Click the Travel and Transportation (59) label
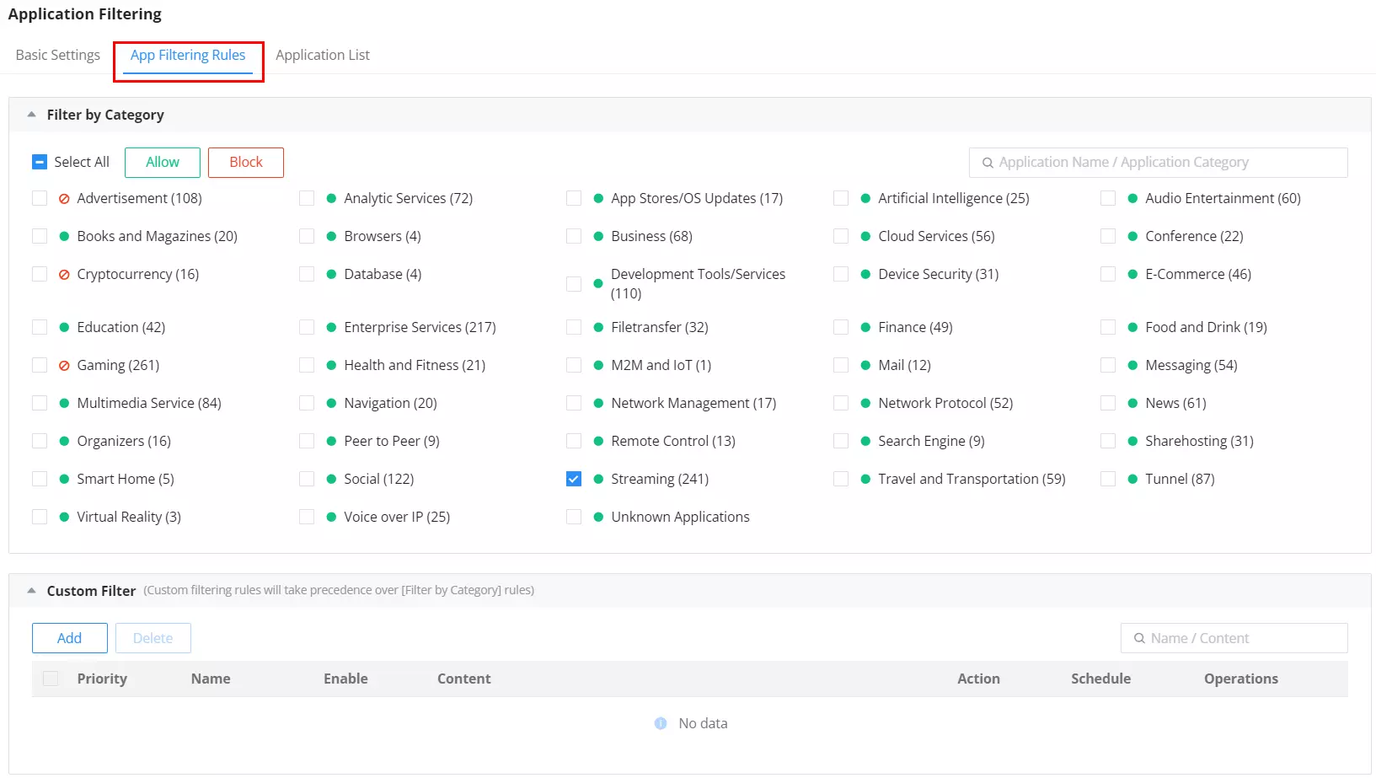 tap(972, 479)
